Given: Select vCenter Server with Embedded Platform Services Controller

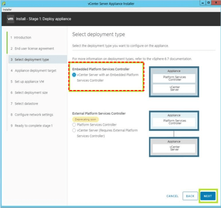Looking at the screenshot, I should point(74,75).
